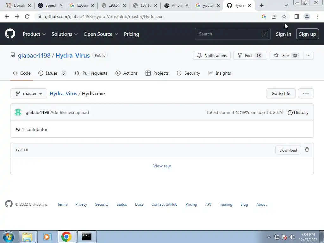Open the Pull requests tab

tap(91, 73)
